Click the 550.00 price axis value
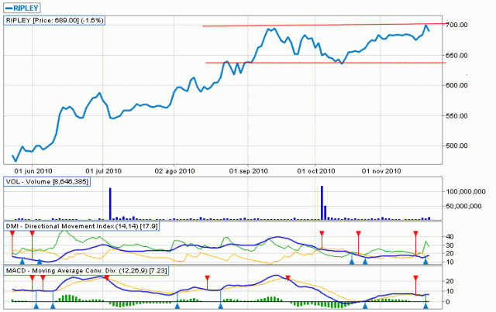 pyautogui.click(x=456, y=116)
